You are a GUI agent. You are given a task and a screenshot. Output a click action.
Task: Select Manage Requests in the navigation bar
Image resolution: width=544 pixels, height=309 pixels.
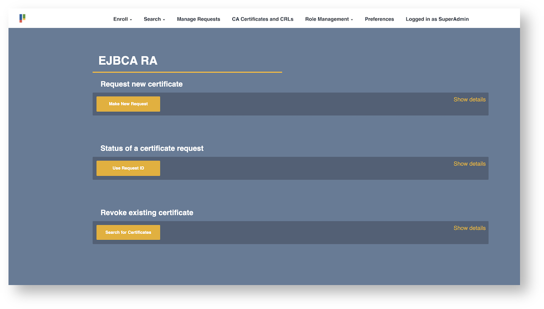click(198, 19)
